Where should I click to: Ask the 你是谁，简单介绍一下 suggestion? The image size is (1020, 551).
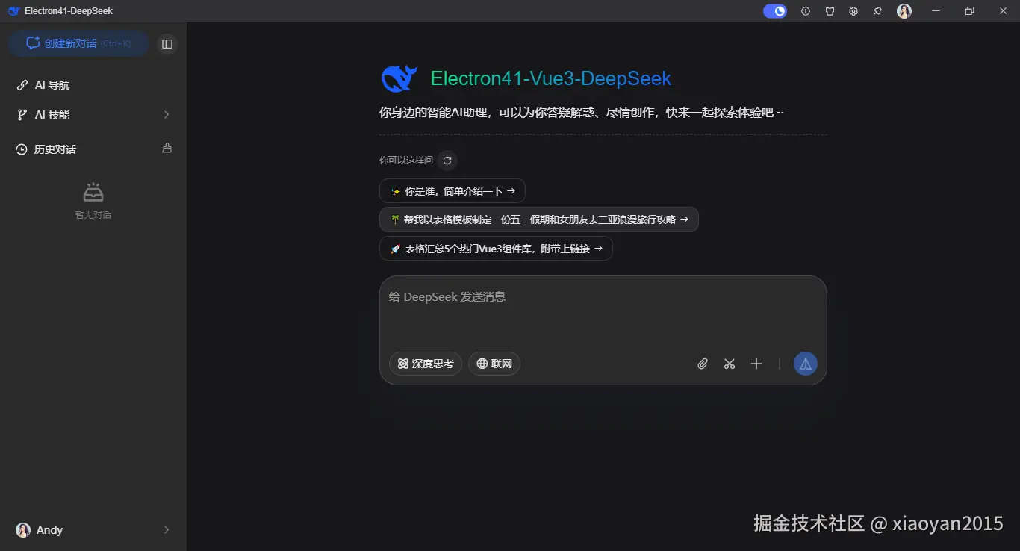452,190
